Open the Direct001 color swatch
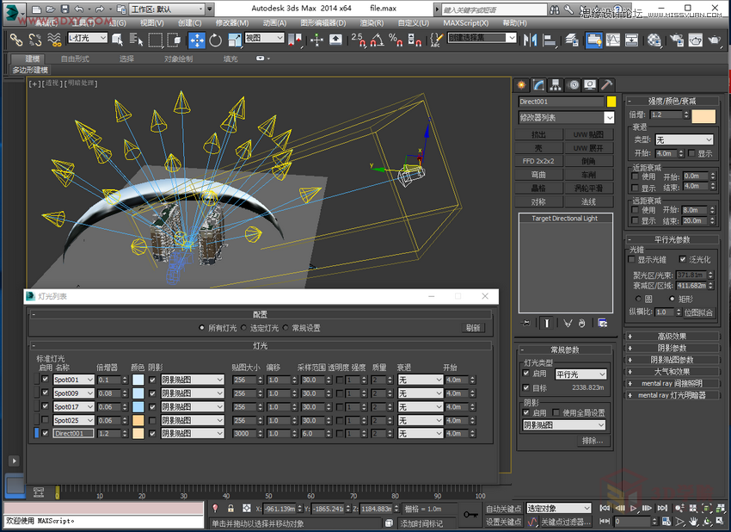This screenshot has height=532, width=731. tap(611, 102)
